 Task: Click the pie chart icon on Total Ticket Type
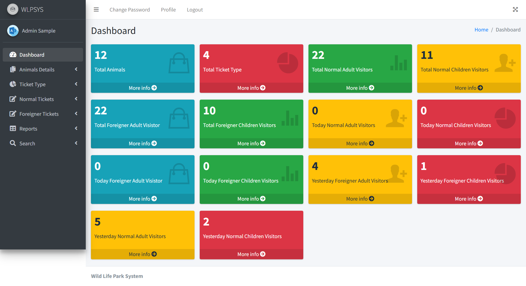point(287,63)
